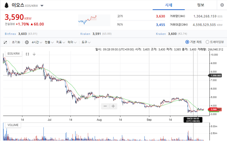Select the 기본 차트 radio button
The width and height of the screenshot is (227, 141).
tap(187, 42)
